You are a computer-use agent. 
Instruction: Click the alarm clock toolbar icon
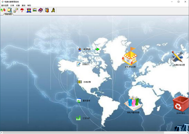pos(29,10)
